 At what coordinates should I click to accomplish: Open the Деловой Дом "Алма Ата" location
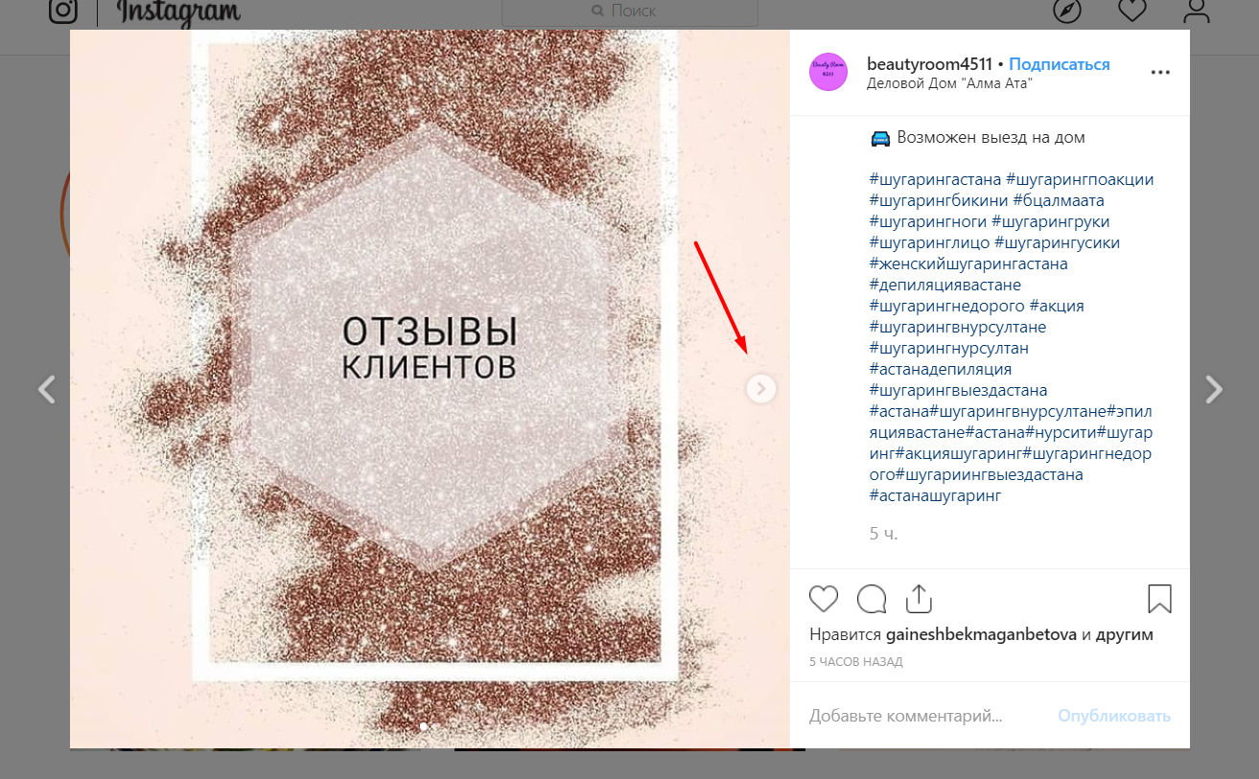pyautogui.click(x=948, y=83)
